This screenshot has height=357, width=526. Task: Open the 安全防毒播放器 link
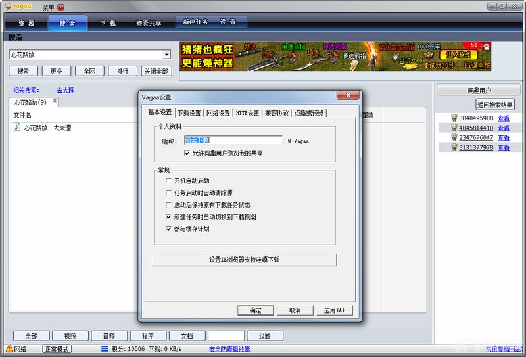pyautogui.click(x=229, y=349)
